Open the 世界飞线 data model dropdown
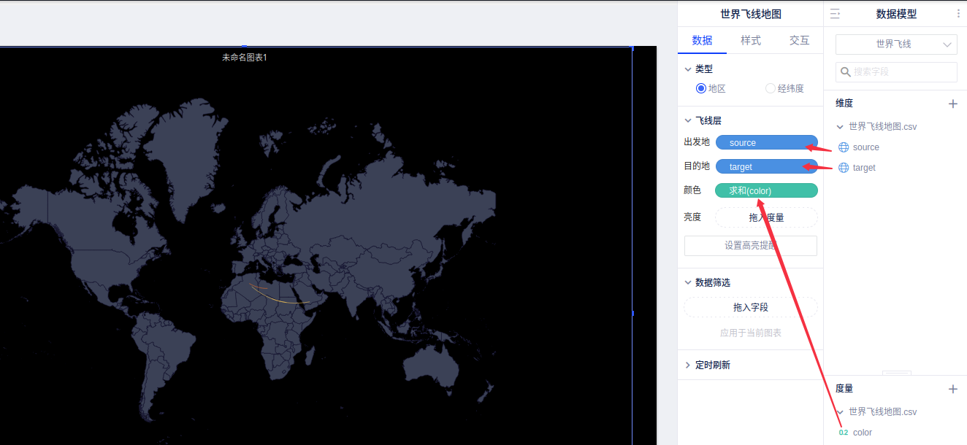967x445 pixels. click(x=896, y=44)
